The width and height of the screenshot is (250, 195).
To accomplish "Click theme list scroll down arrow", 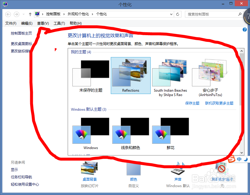I will [242, 153].
